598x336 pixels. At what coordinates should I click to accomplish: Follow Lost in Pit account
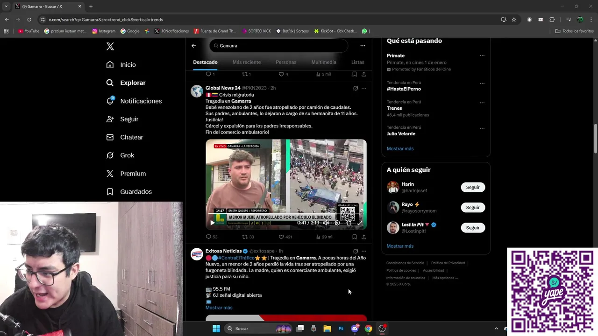point(473,228)
